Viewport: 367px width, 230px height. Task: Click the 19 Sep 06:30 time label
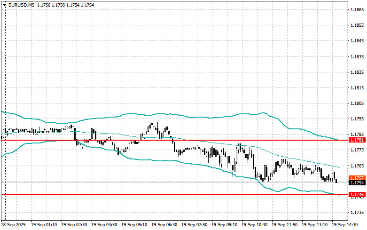[164, 225]
